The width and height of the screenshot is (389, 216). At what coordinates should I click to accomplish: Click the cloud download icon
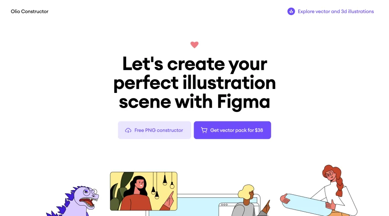pos(128,130)
